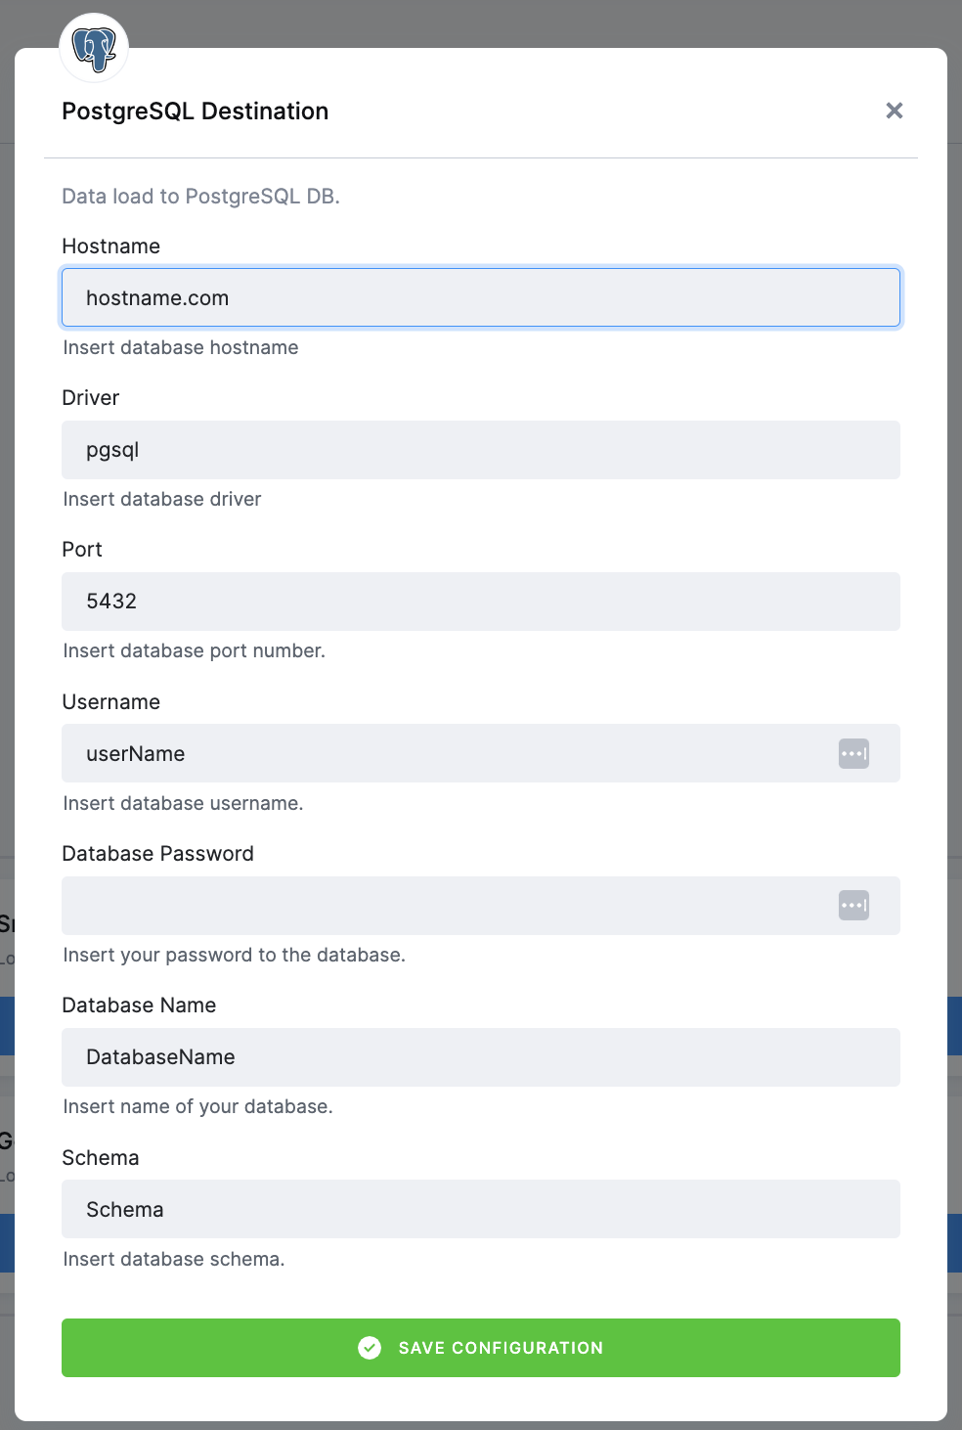Image resolution: width=962 pixels, height=1430 pixels.
Task: Click the PostgreSQL Destination dialog title
Action: 195,111
